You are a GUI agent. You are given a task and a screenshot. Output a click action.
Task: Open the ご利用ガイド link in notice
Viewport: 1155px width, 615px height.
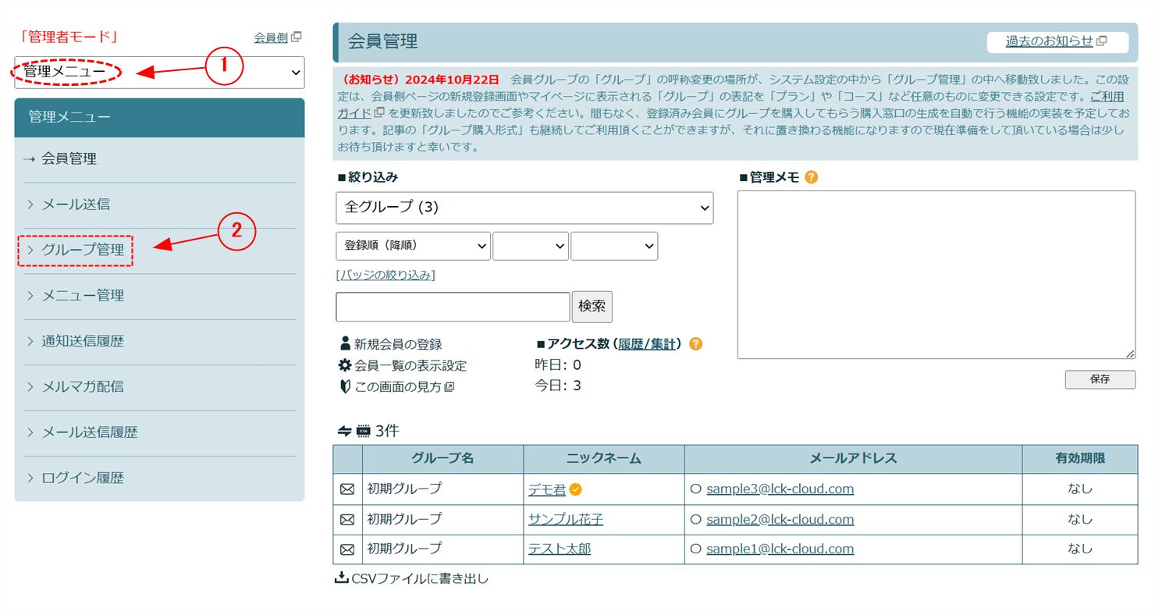(1107, 96)
